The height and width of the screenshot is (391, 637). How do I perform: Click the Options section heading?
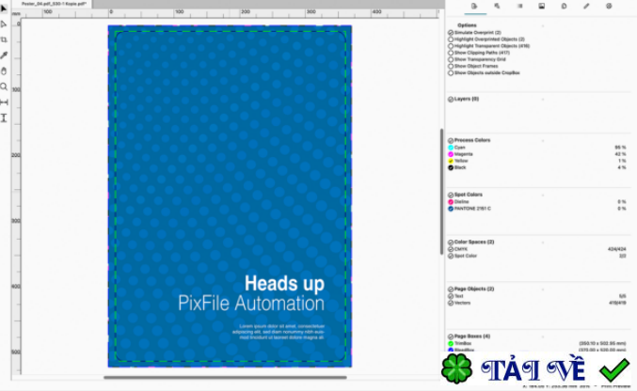point(467,25)
